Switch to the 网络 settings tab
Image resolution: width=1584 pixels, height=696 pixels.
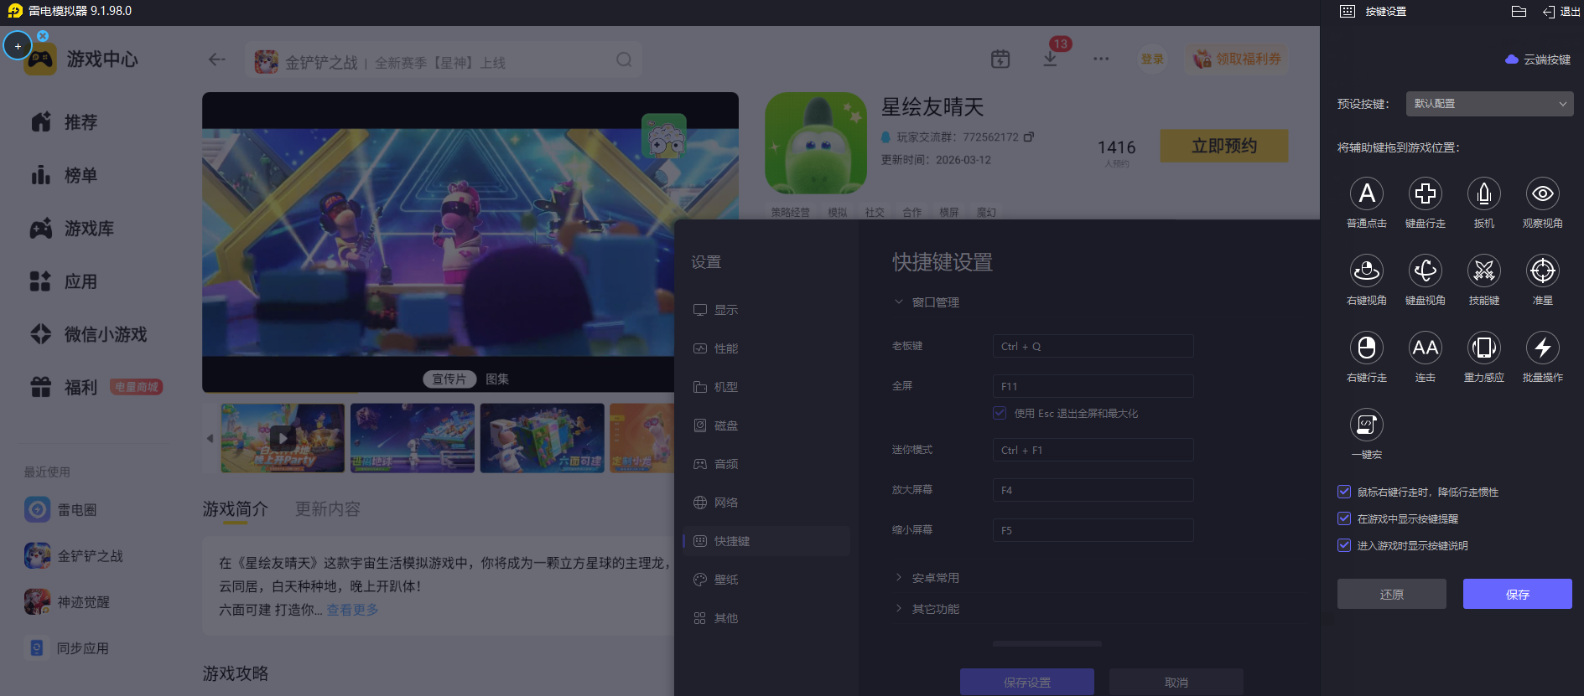(x=725, y=503)
